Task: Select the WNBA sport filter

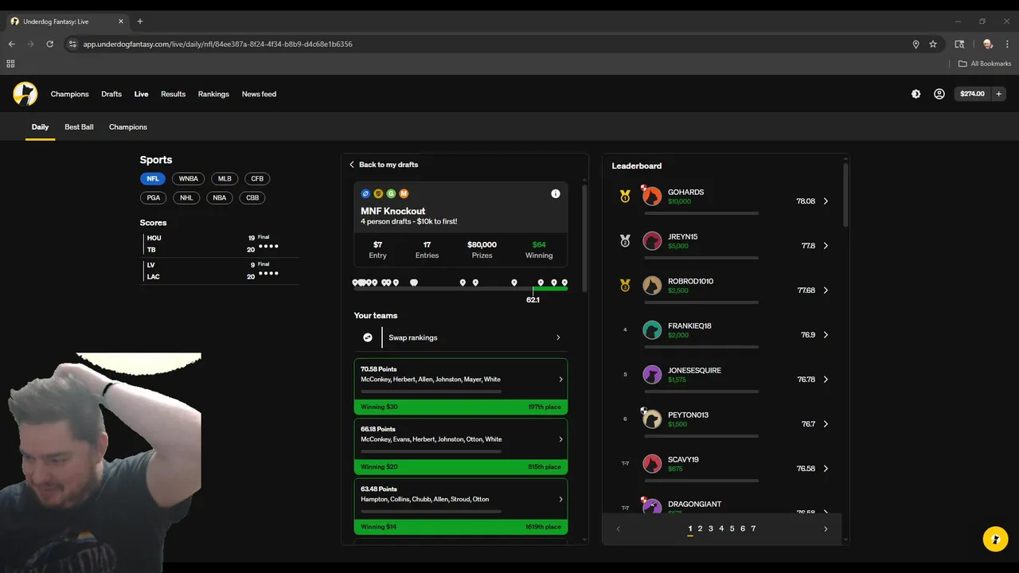Action: (x=189, y=178)
